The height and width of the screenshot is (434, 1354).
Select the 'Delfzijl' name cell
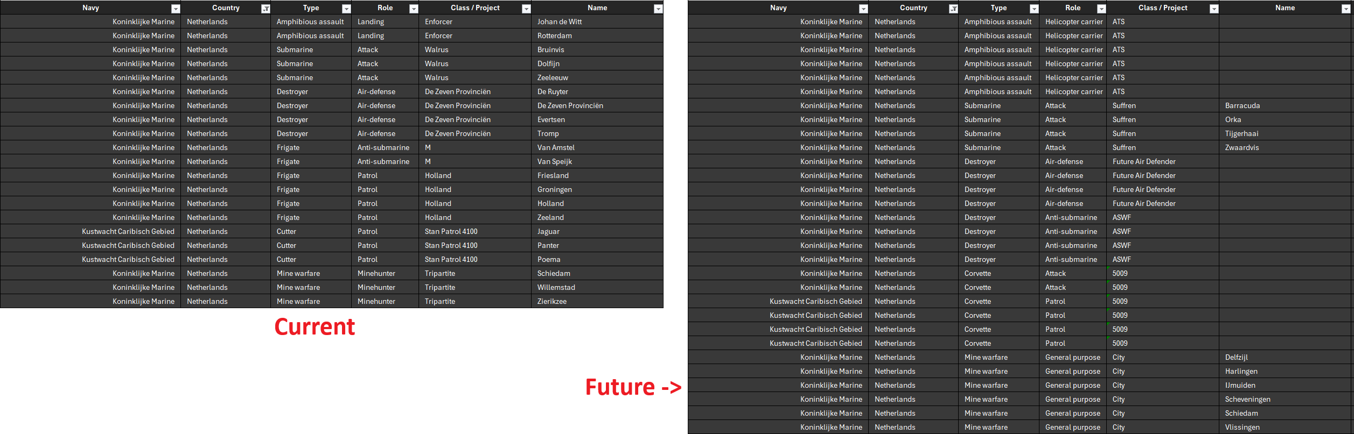(x=1285, y=357)
